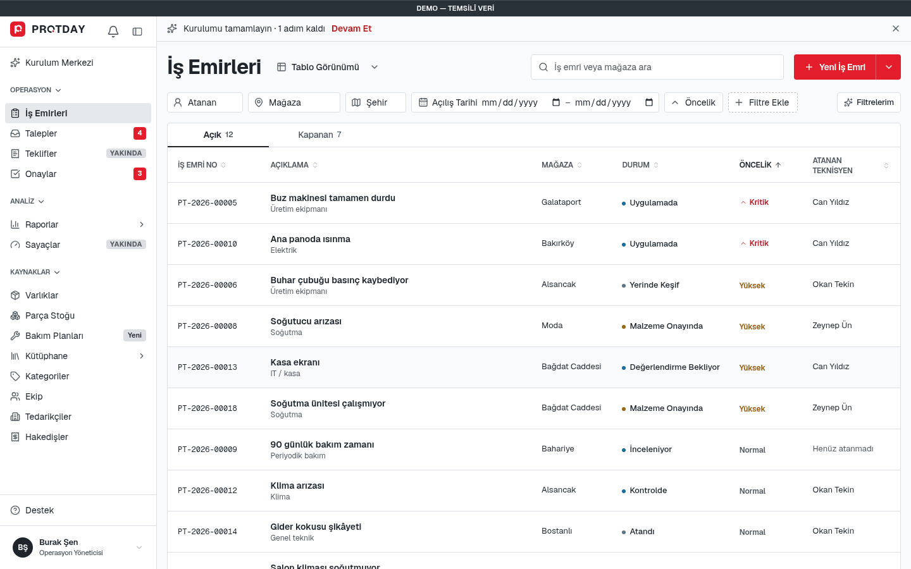Open Tedarikçiler page
This screenshot has height=569, width=911.
click(x=78, y=417)
